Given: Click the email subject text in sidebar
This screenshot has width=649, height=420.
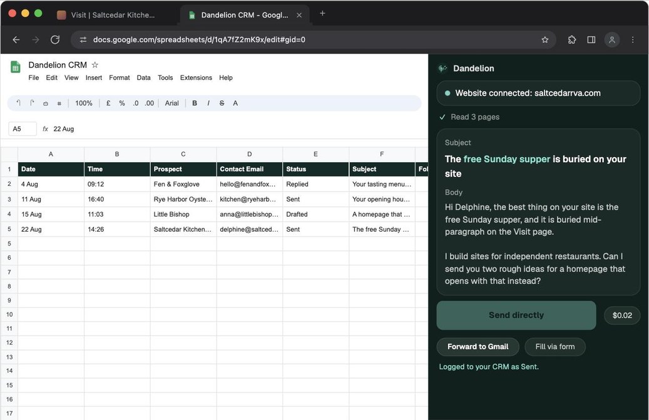Looking at the screenshot, I should point(536,166).
